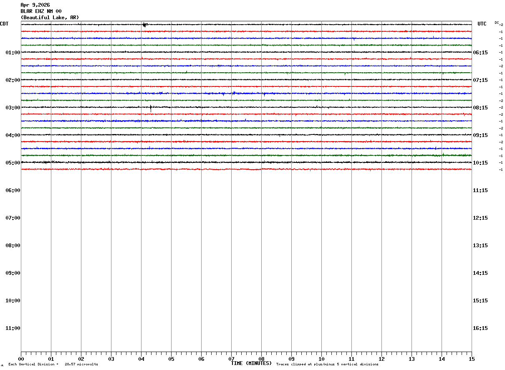Click the "TIME (MINUTES)" axis title

(x=251, y=363)
